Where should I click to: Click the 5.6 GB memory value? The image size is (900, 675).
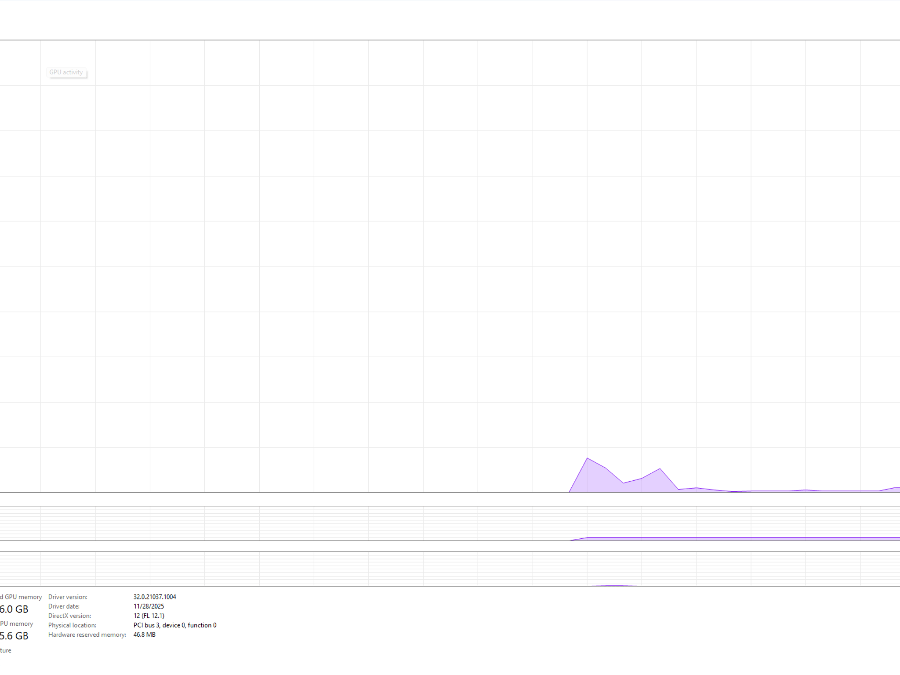pos(14,636)
